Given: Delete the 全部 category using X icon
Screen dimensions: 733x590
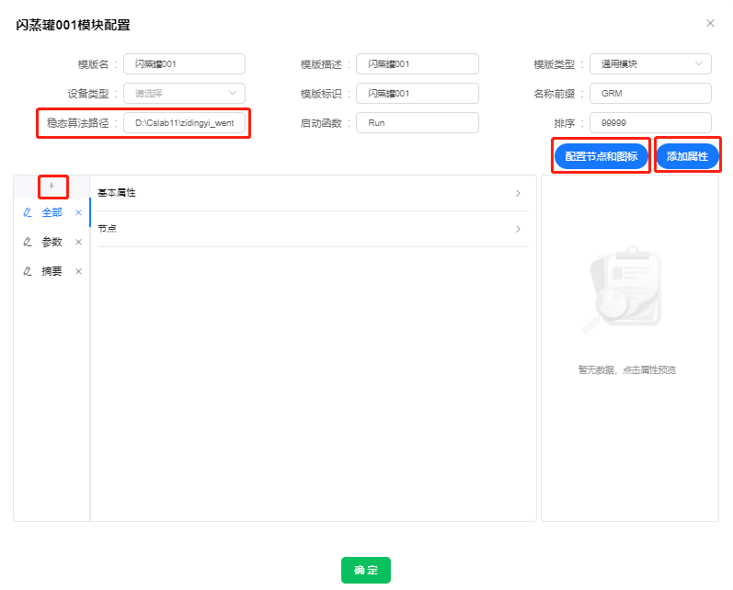Looking at the screenshot, I should point(78,212).
